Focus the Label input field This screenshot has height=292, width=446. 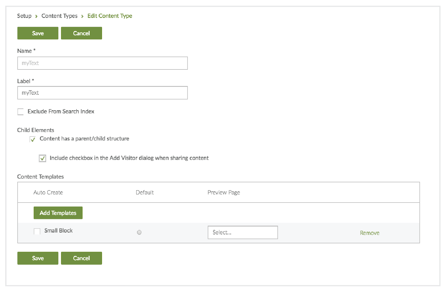(102, 93)
